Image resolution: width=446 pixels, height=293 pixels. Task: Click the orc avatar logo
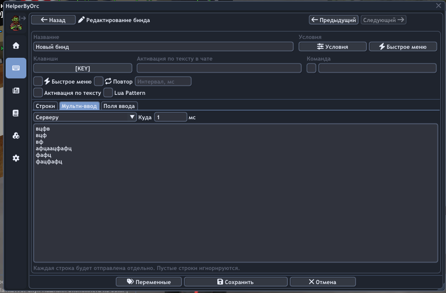pos(15,22)
